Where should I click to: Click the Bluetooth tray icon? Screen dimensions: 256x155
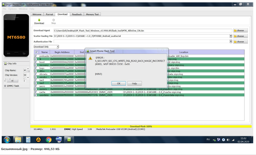(x=223, y=140)
